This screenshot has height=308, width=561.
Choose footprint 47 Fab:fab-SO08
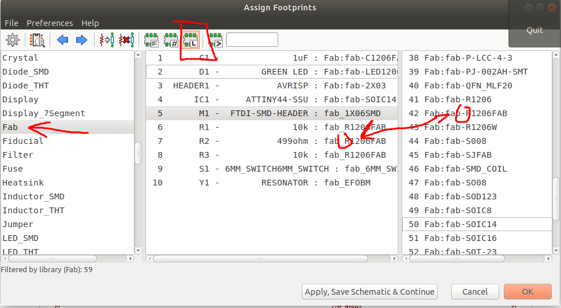pyautogui.click(x=477, y=183)
